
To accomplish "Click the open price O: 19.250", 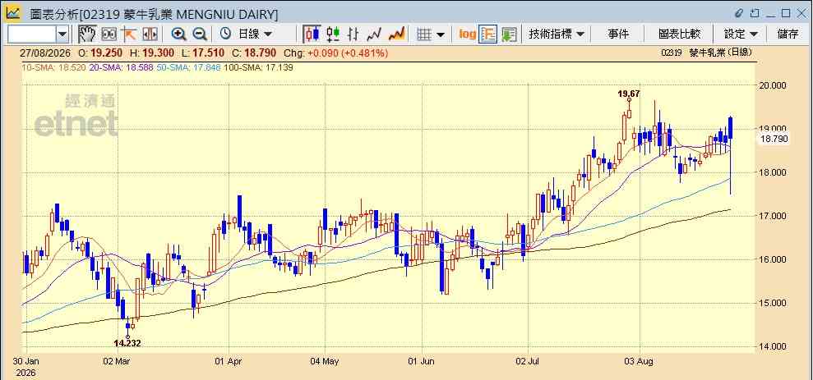I will [x=99, y=53].
